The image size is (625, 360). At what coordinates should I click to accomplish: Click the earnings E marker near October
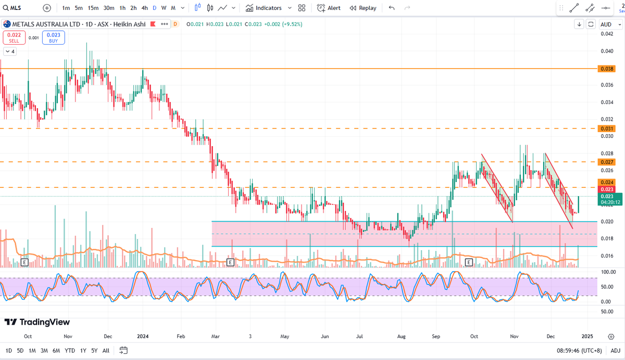(x=24, y=262)
